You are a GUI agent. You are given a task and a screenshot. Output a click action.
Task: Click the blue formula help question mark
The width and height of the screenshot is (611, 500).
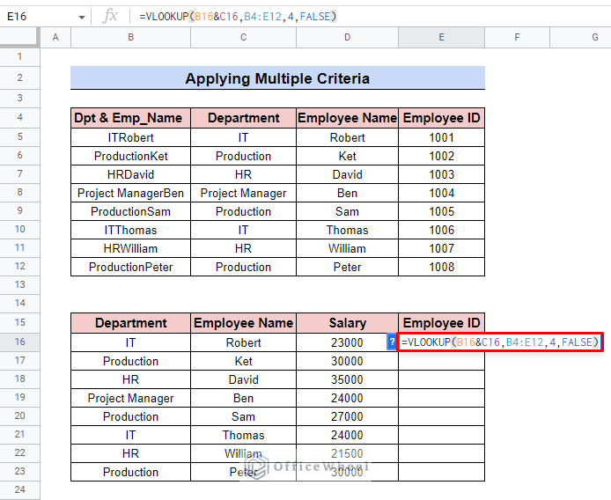pos(392,342)
